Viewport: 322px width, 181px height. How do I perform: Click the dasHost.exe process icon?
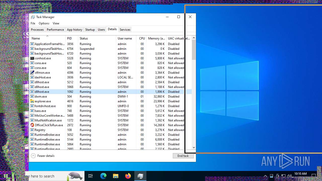pos(32,77)
